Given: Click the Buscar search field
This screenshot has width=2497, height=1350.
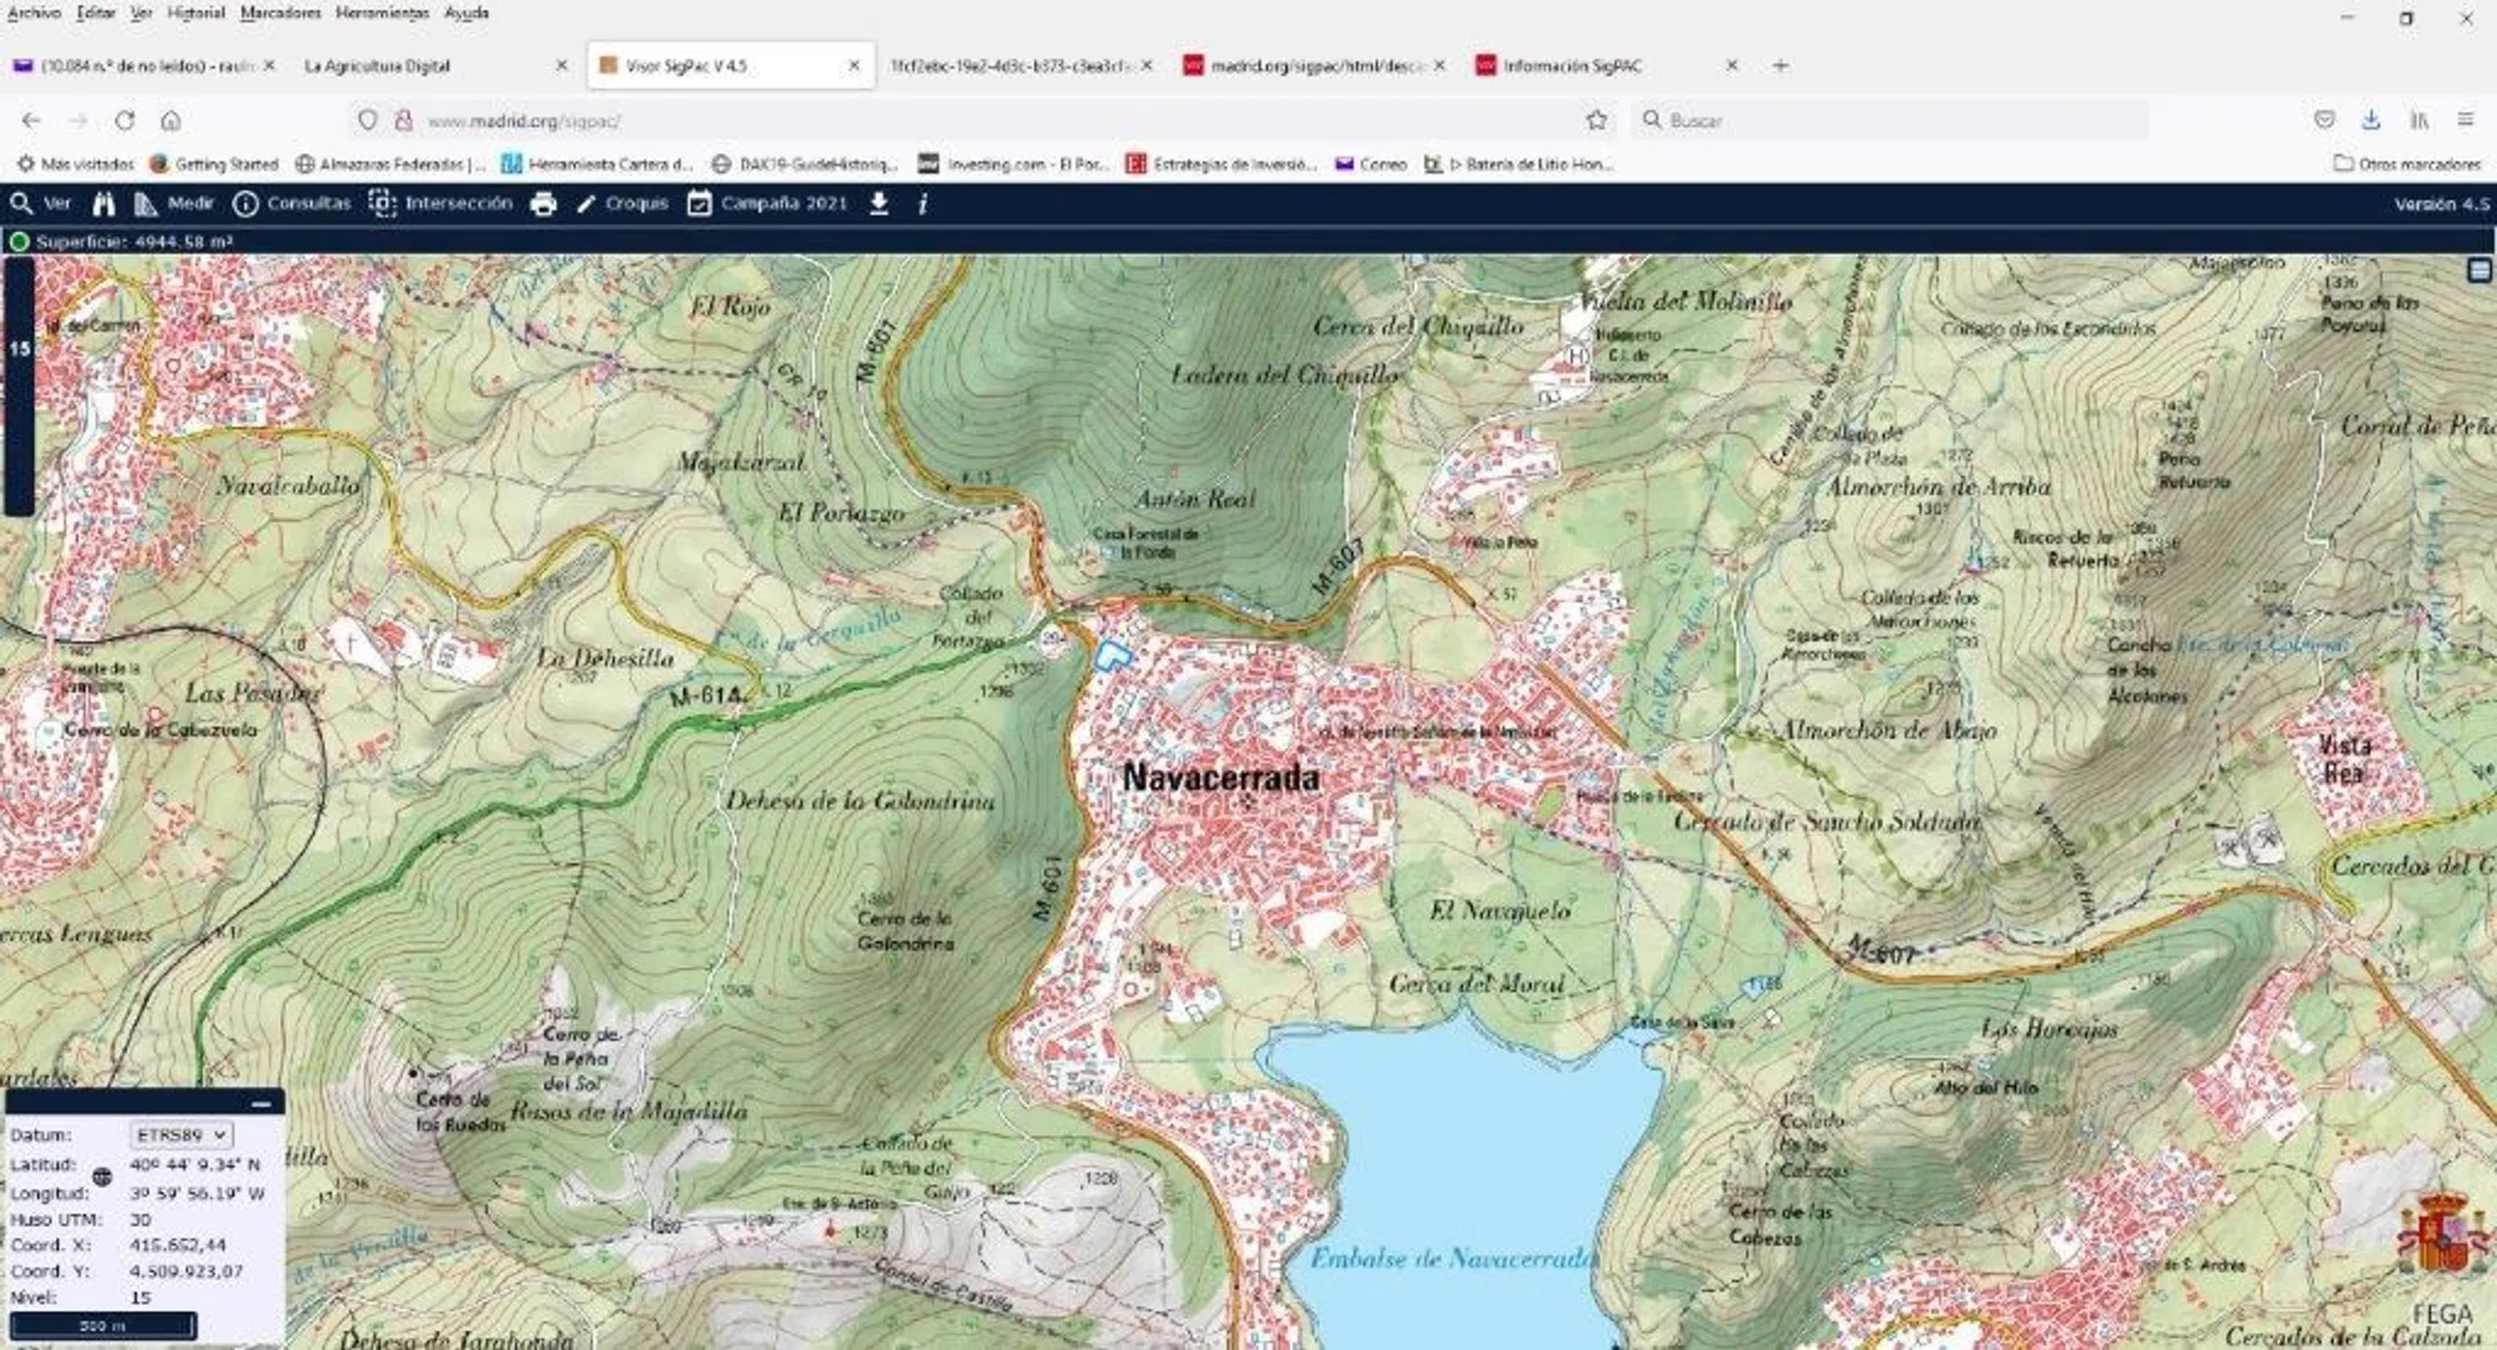Looking at the screenshot, I should pyautogui.click(x=1890, y=121).
